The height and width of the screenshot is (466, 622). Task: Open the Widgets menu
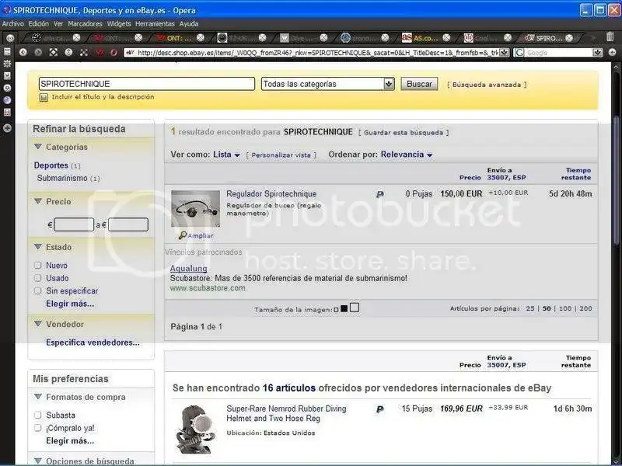pos(119,24)
